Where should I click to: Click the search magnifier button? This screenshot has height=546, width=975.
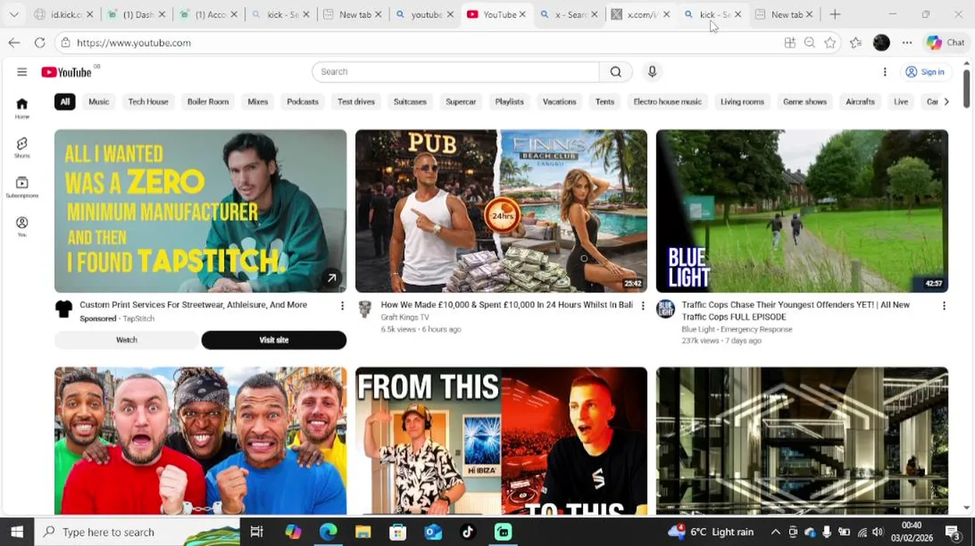click(616, 72)
